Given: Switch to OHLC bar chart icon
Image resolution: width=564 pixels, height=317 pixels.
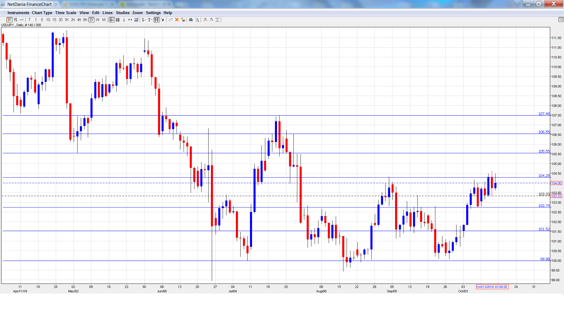Looking at the screenshot, I should (16, 20).
